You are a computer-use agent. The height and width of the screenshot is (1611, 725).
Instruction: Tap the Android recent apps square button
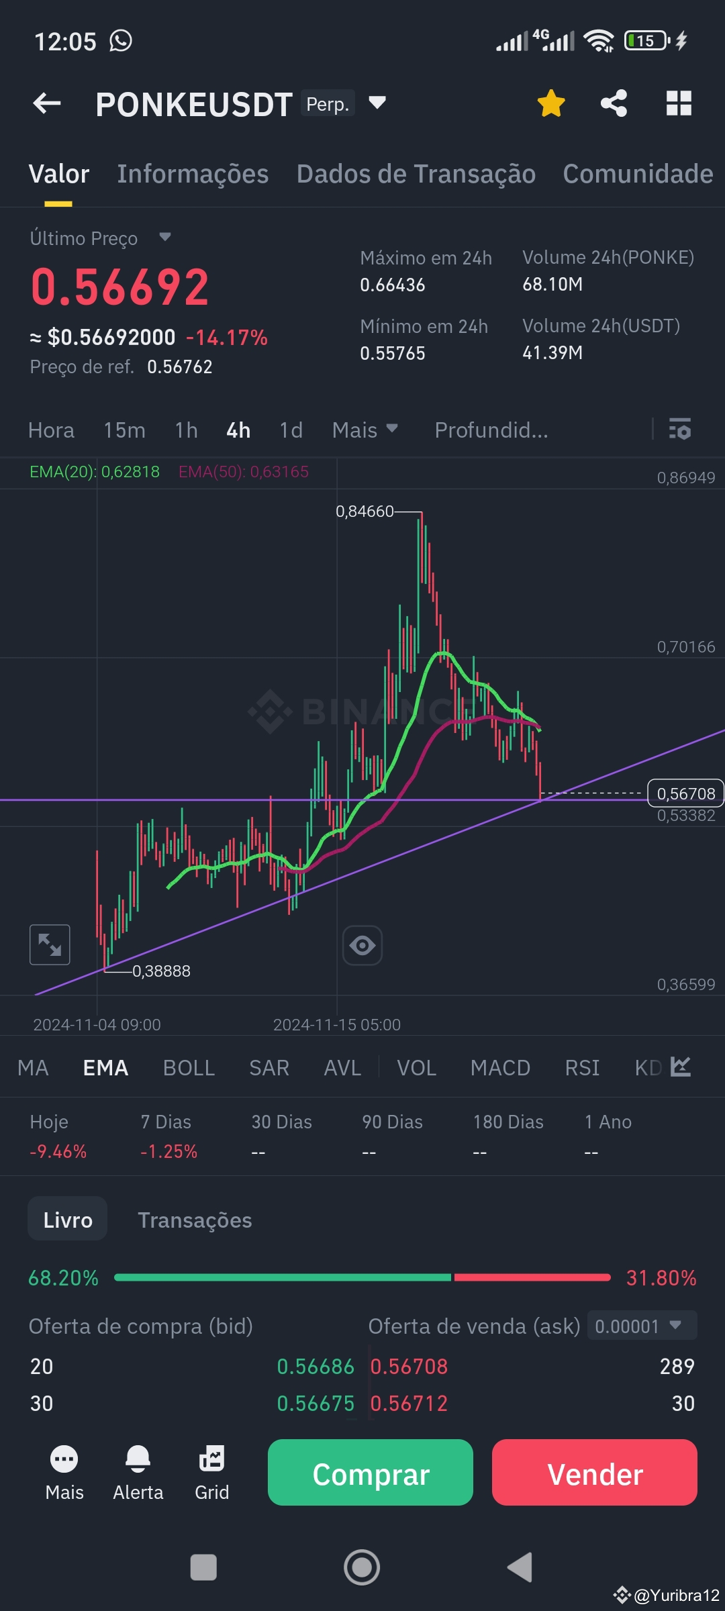pos(203,1567)
